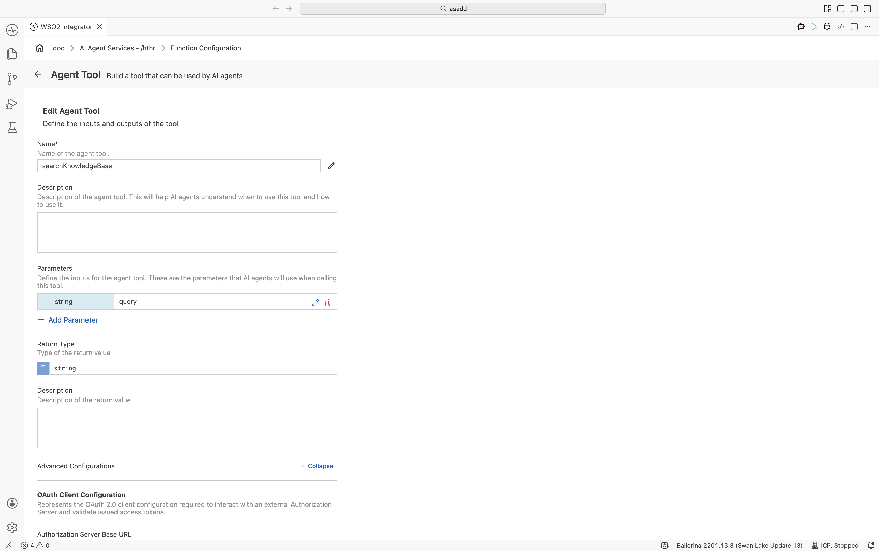Click the pencil icon beside the name field

click(331, 166)
